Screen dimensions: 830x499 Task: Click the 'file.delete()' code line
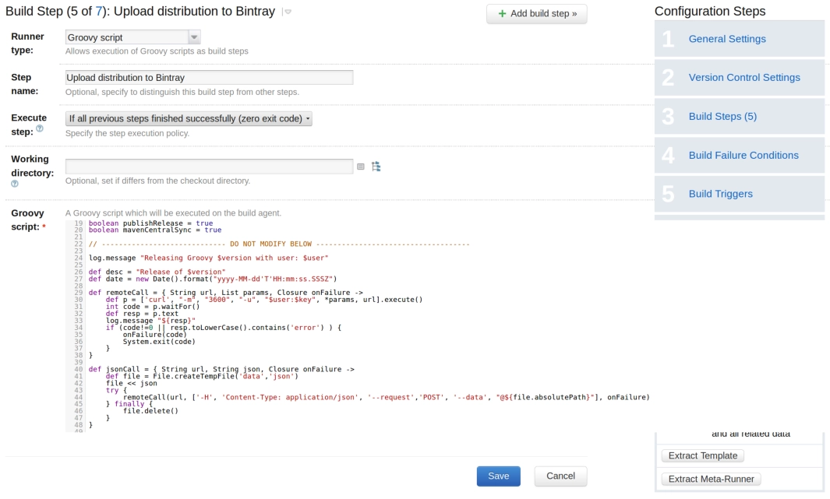coord(151,411)
